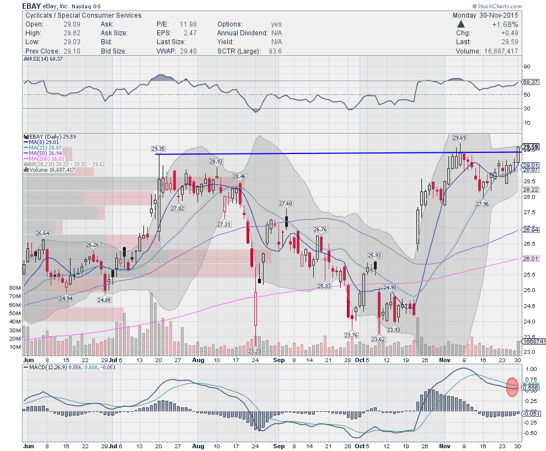Viewport: 546px width, 451px height.
Task: Click the 27.60 price annotation
Action: [286, 203]
